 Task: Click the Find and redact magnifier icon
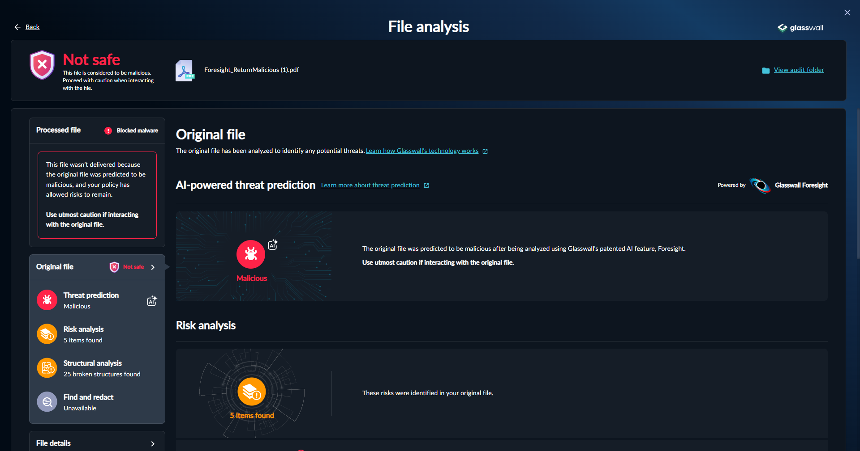click(x=47, y=402)
